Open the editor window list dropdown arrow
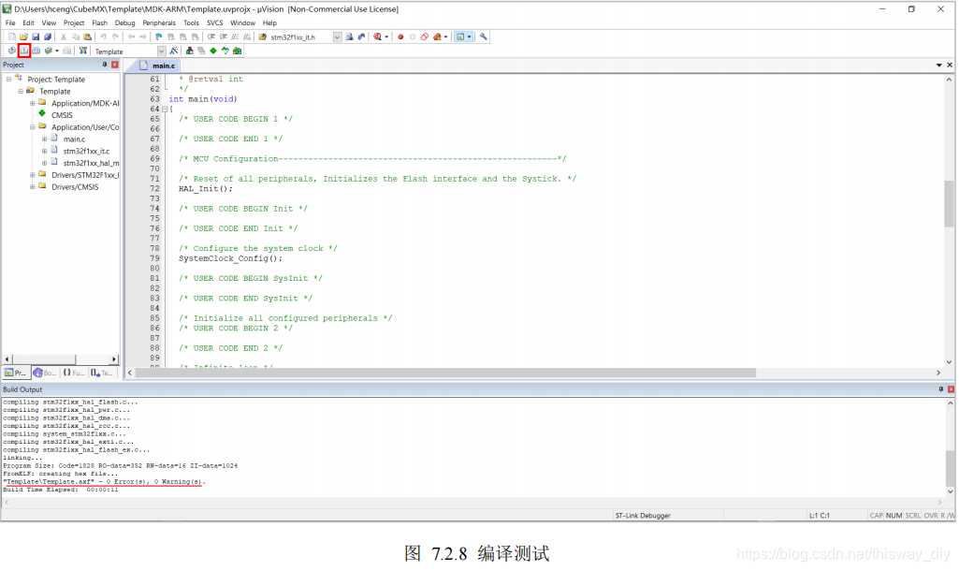The image size is (959, 571). [x=938, y=65]
